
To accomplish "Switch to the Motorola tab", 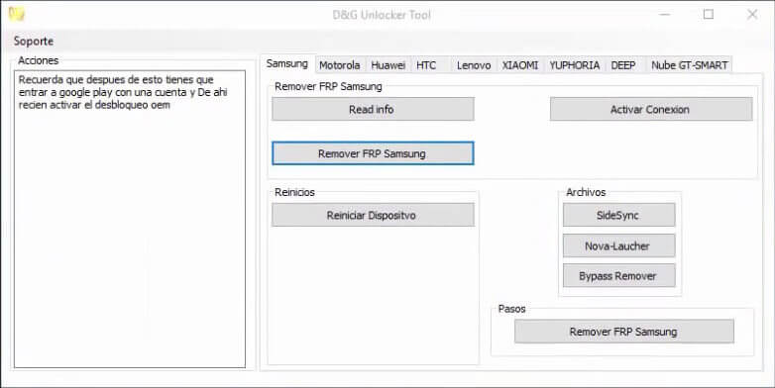I will tap(340, 65).
